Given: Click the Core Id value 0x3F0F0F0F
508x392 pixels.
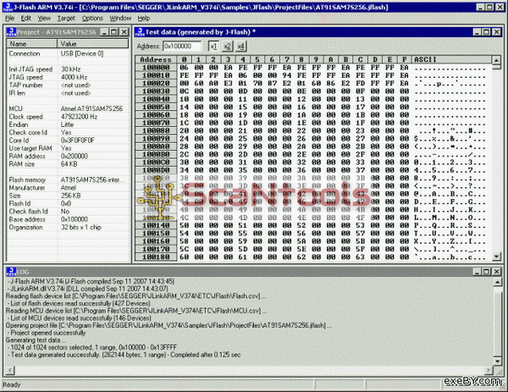Looking at the screenshot, I should click(78, 141).
